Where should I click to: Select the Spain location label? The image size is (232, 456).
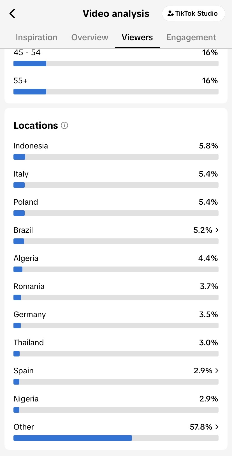(x=24, y=371)
